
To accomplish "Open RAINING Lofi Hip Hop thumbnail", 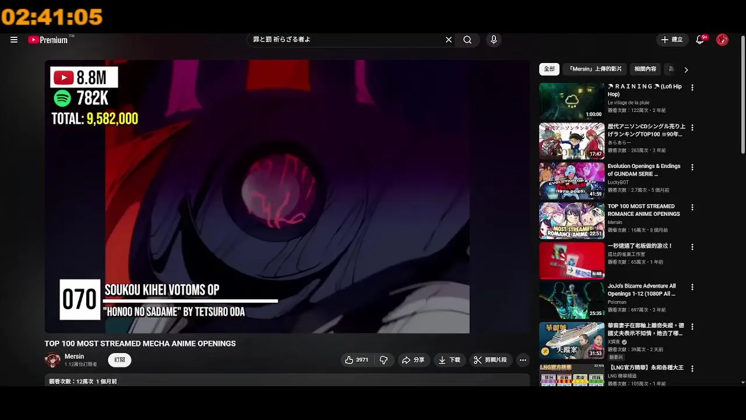I will coord(572,101).
